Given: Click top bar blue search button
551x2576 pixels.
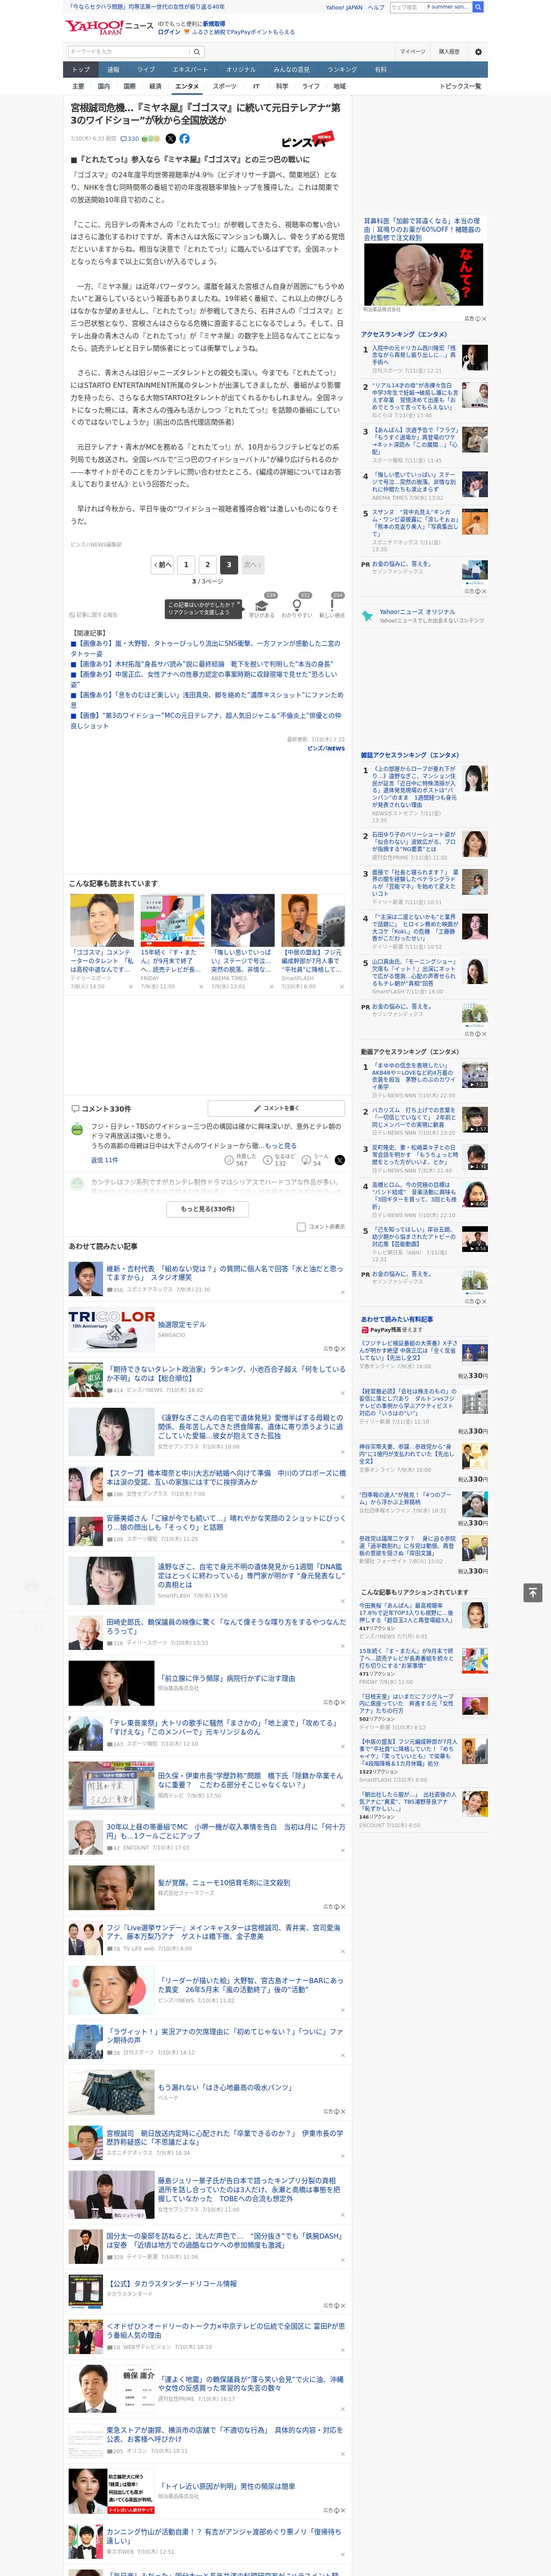Looking at the screenshot, I should [478, 7].
